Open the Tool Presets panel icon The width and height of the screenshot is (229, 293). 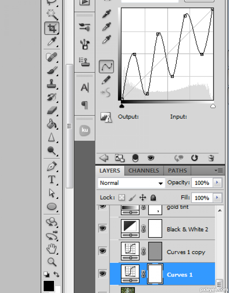(85, 44)
